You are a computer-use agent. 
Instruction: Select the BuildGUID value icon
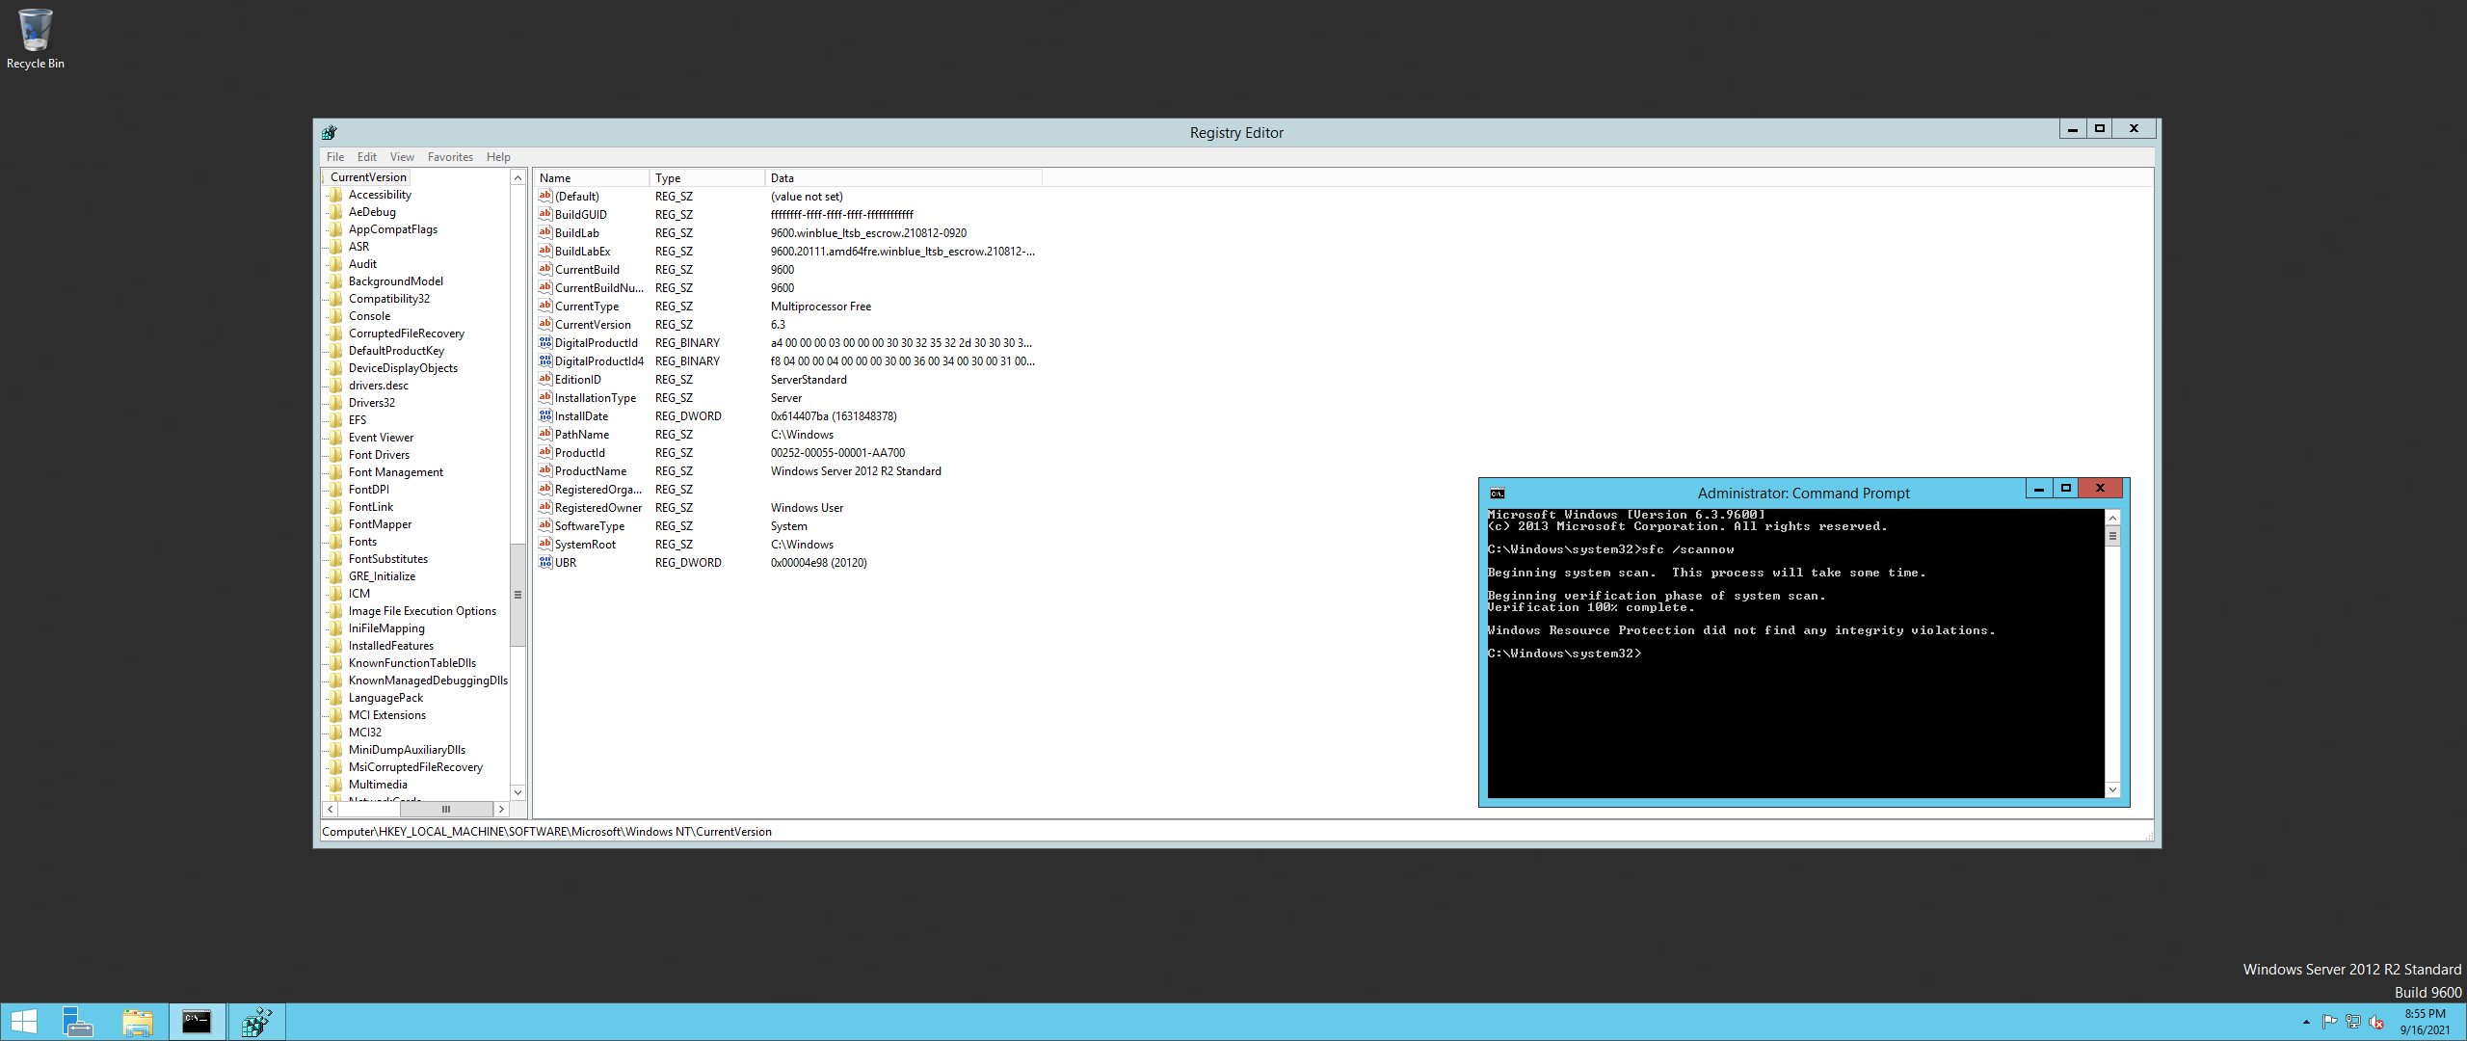(545, 214)
